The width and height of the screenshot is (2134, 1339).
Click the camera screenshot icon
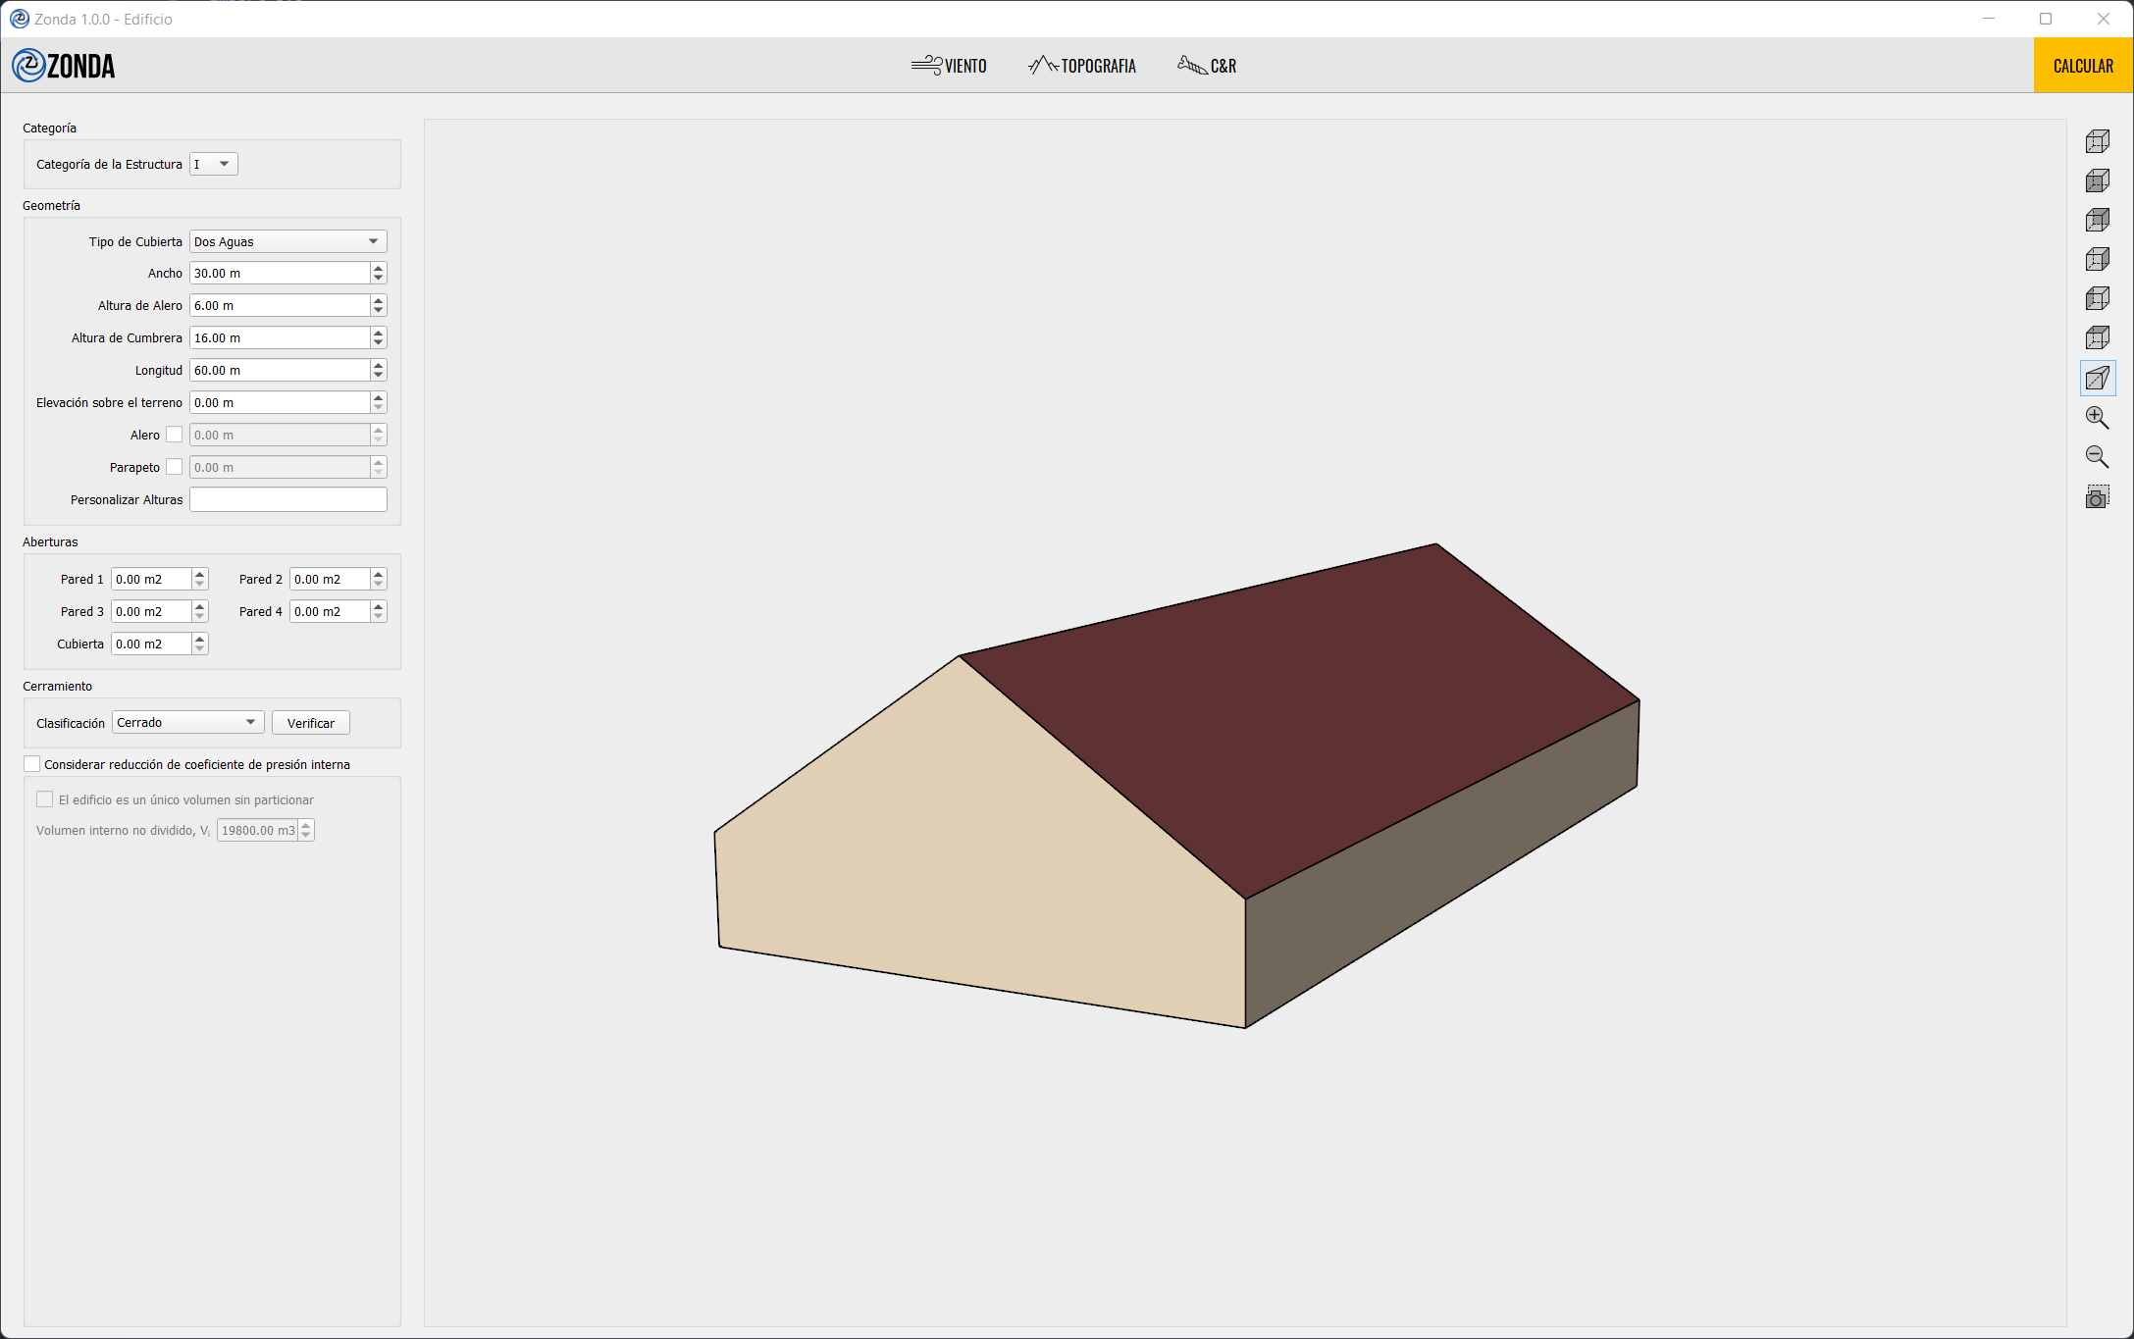[2097, 497]
